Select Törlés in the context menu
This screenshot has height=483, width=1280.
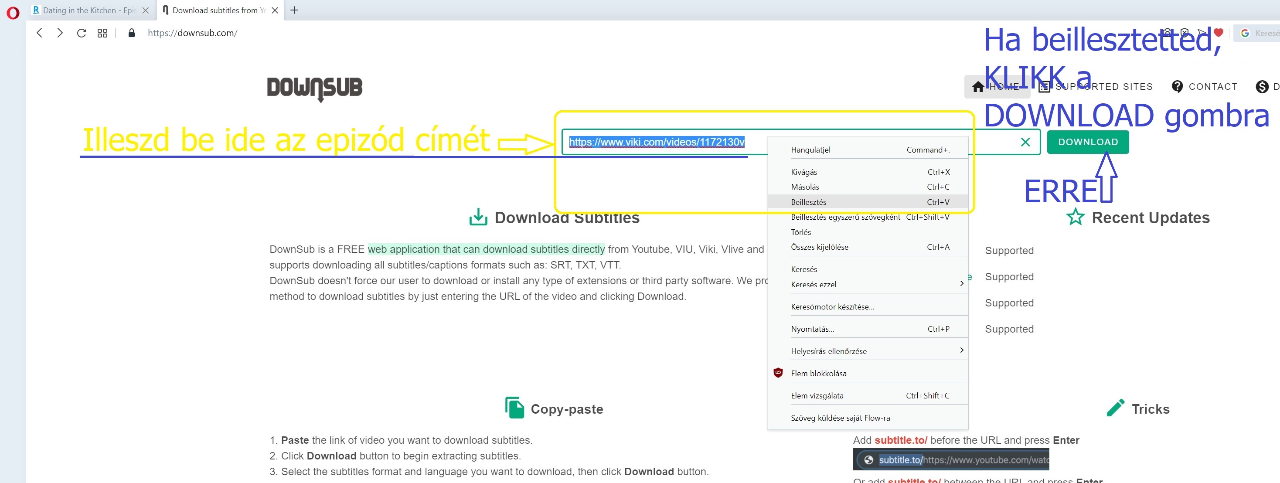tap(868, 232)
